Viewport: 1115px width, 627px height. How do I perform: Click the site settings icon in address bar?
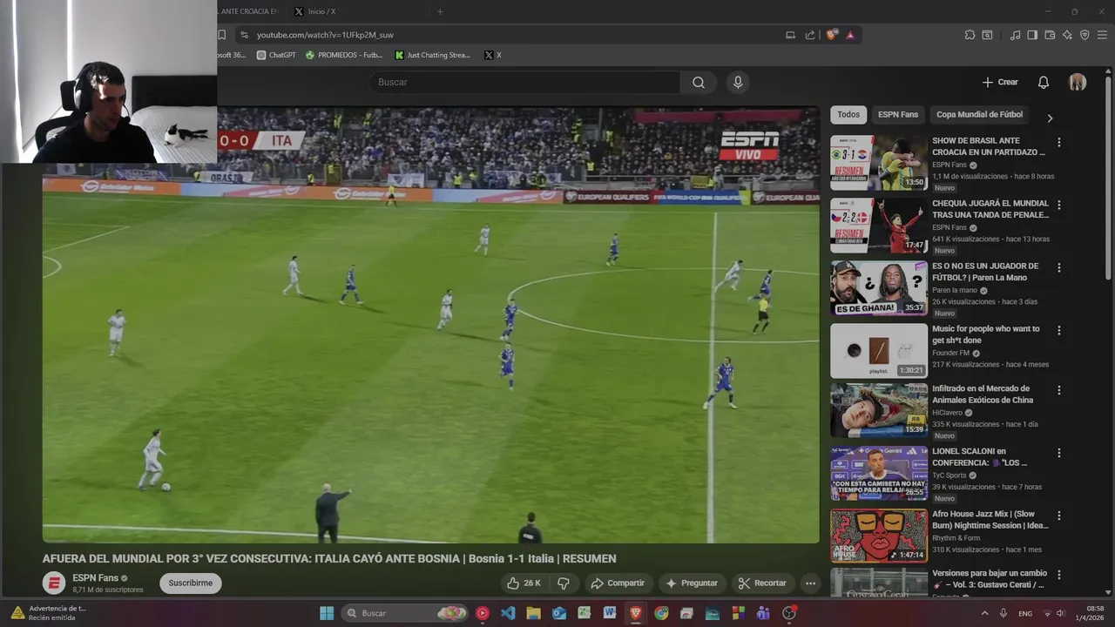(244, 35)
